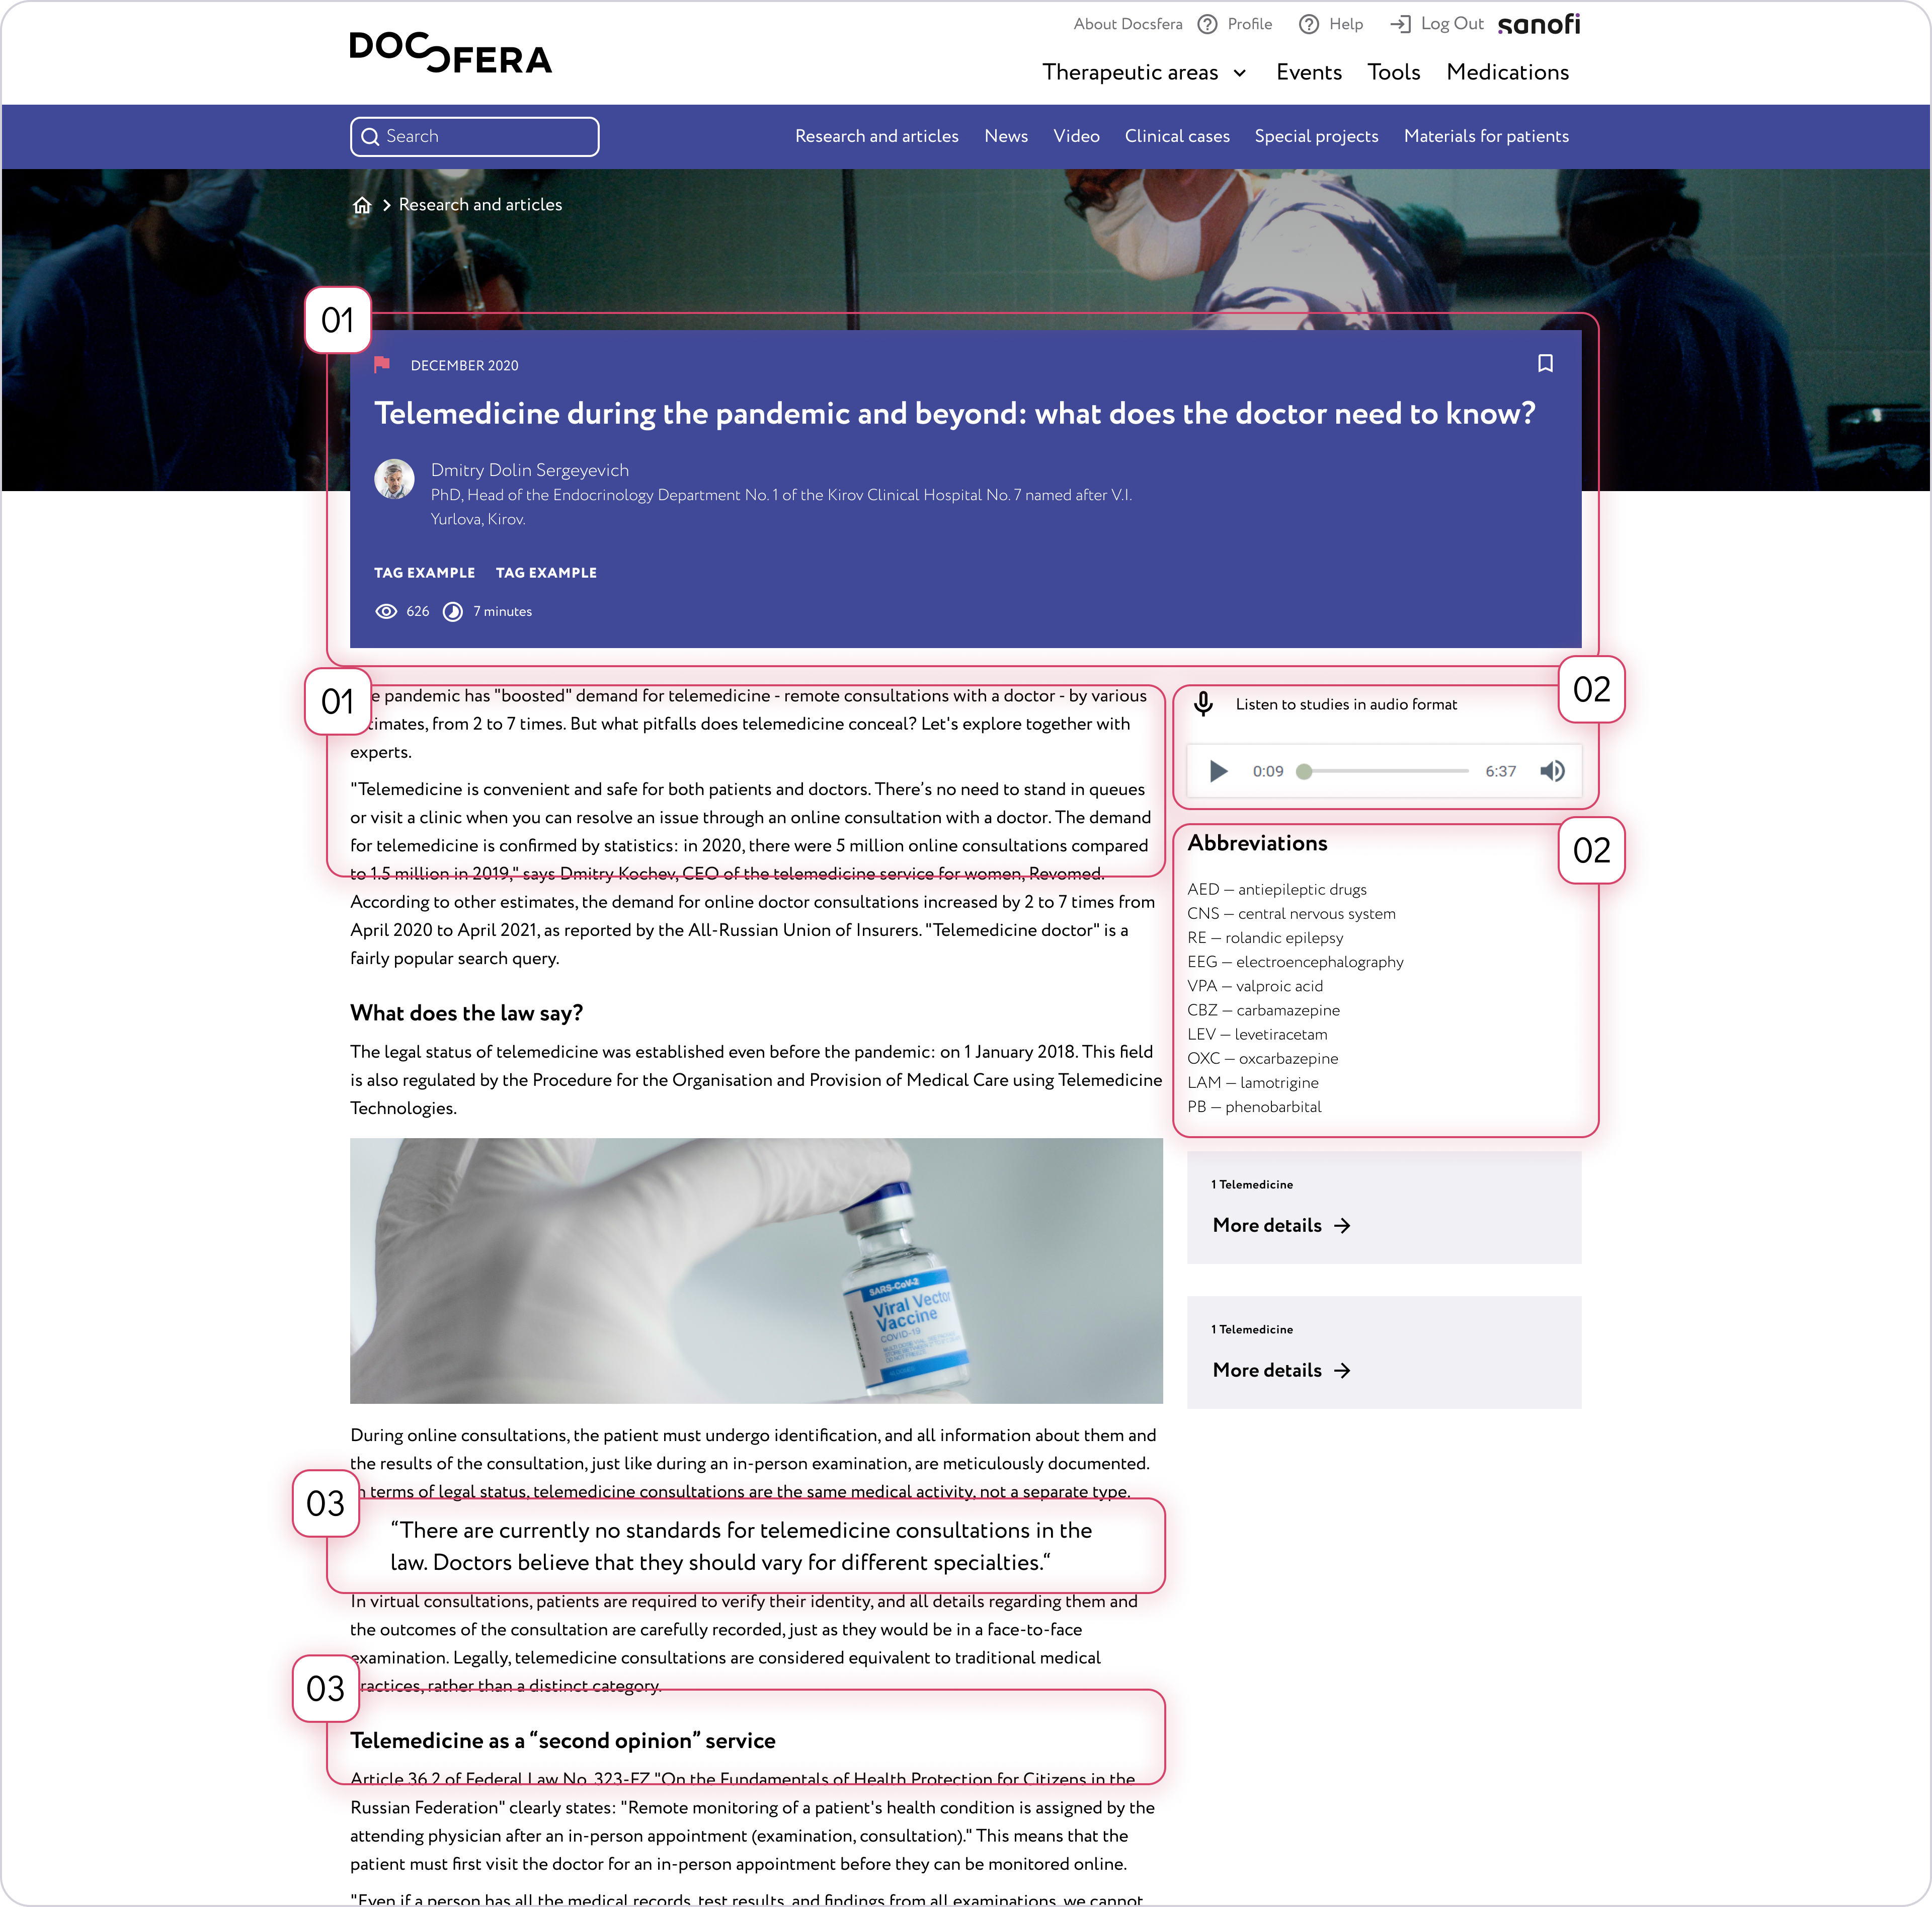Open the Tools menu
Image resolution: width=1932 pixels, height=1907 pixels.
1394,72
